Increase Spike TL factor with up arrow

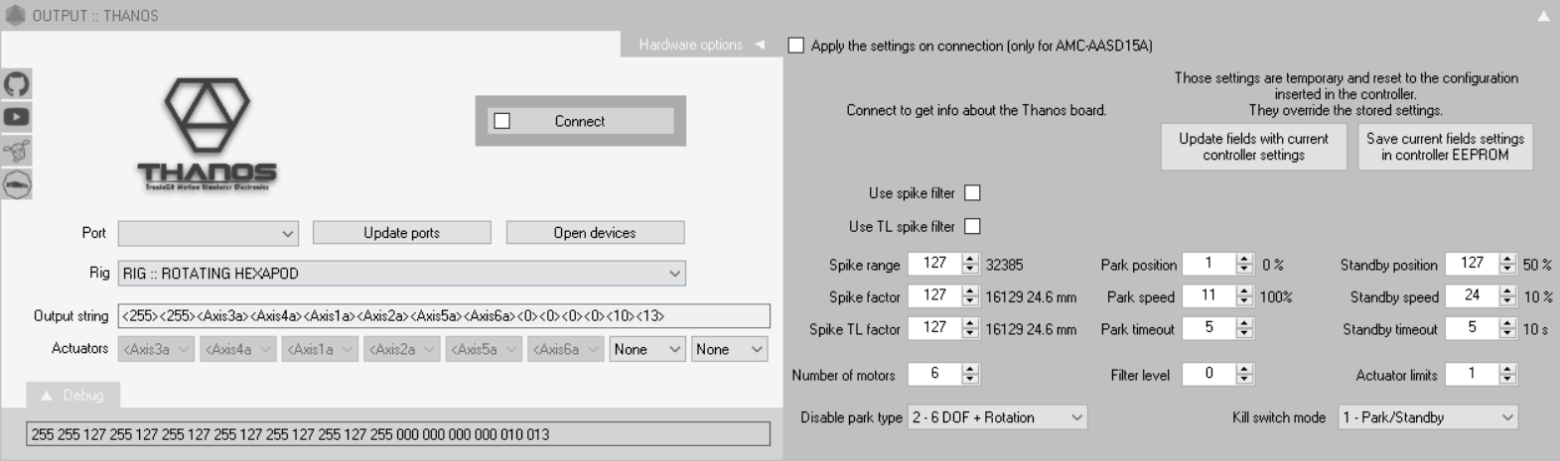[970, 323]
